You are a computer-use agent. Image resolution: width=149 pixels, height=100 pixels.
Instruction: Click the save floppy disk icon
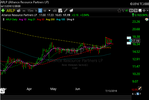(140, 10)
